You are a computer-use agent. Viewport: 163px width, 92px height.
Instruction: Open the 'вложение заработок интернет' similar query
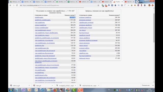[88, 40]
